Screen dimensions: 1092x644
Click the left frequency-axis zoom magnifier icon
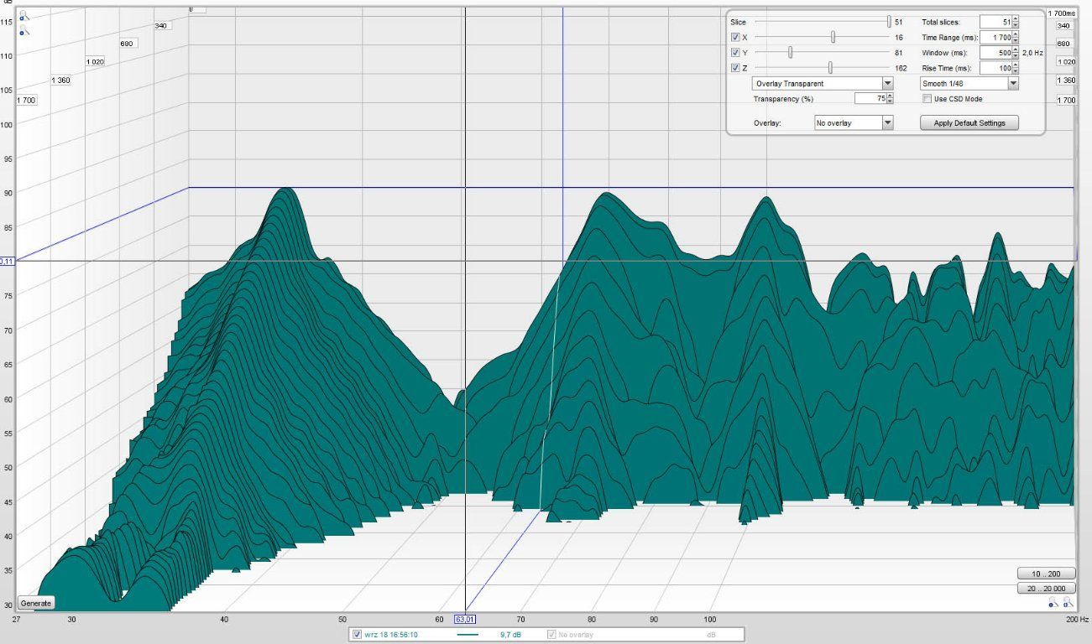(1053, 603)
